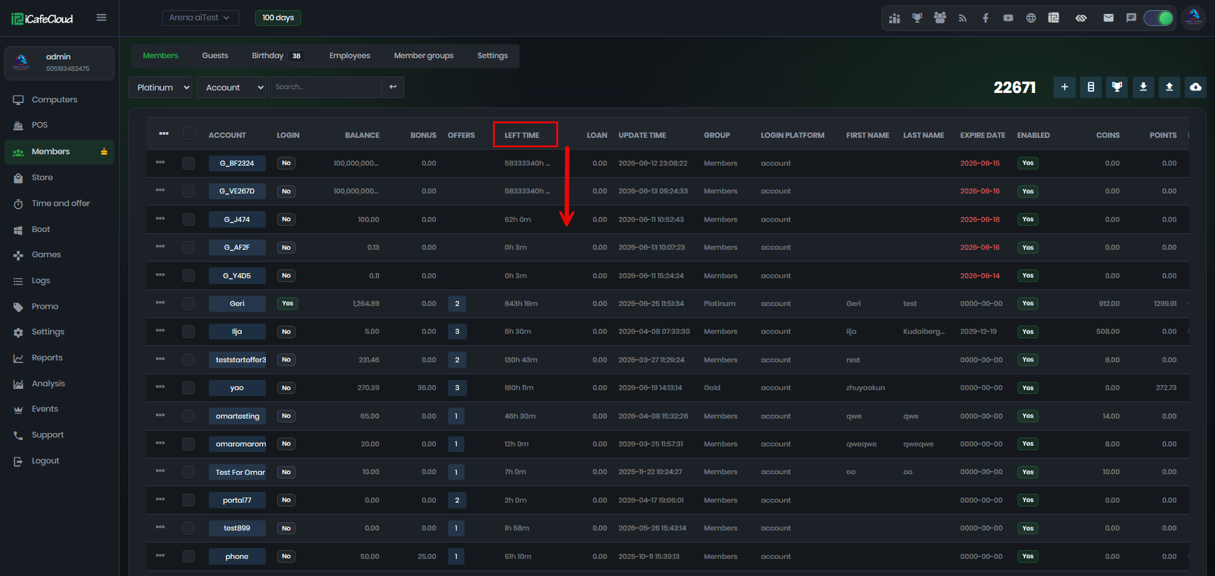Image resolution: width=1215 pixels, height=576 pixels.
Task: Open the leaderboard ranking icon in the top bar
Action: [894, 18]
